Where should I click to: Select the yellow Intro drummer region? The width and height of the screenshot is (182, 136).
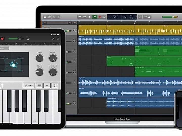click(x=93, y=30)
